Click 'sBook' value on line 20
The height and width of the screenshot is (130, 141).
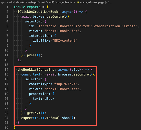49,99
